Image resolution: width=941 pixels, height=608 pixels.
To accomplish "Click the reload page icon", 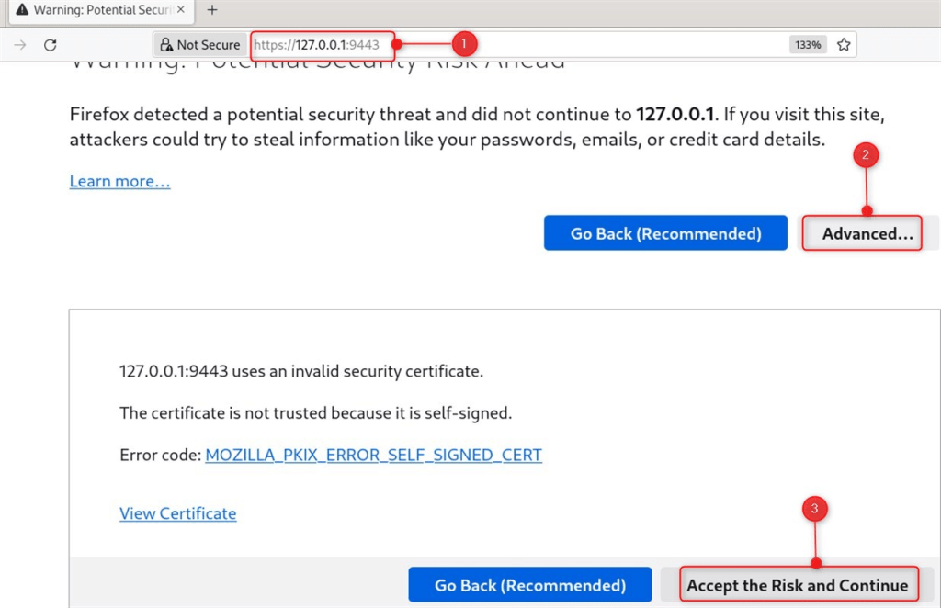I will [x=50, y=44].
